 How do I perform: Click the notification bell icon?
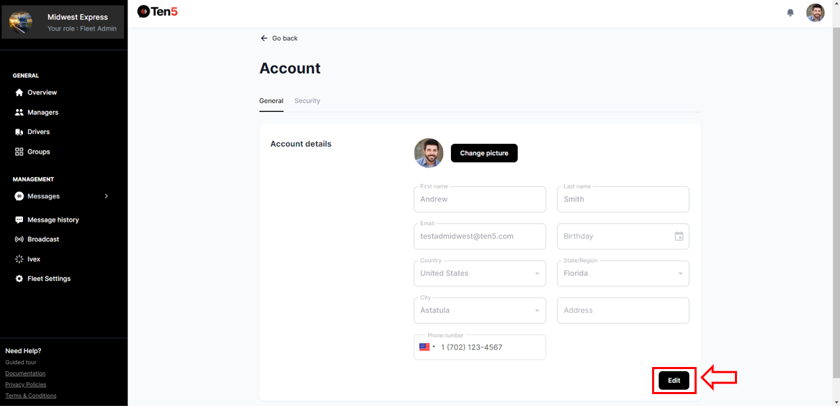[790, 13]
